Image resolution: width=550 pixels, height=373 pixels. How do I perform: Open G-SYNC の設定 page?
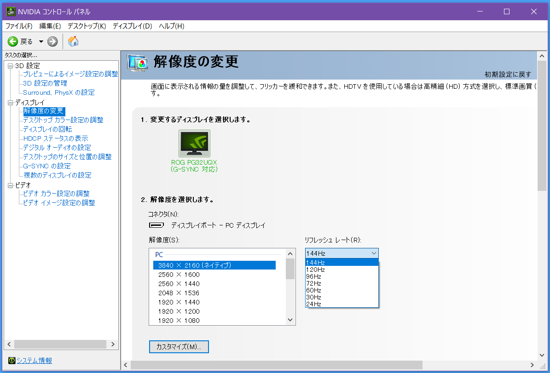pos(46,166)
